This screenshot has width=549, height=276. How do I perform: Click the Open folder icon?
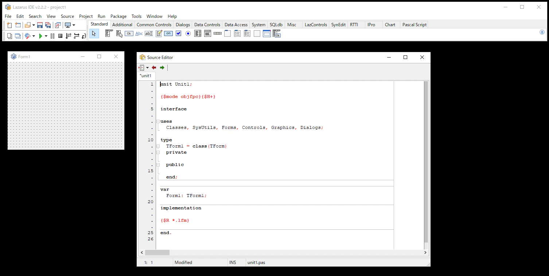[x=28, y=25]
